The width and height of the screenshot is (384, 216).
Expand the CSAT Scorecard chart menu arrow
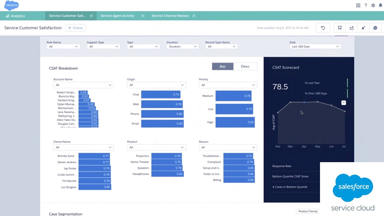(x=343, y=103)
